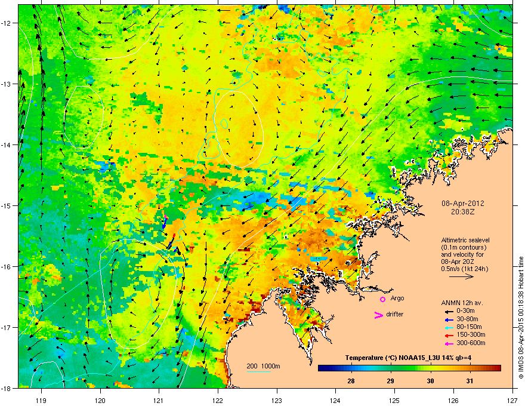Click the "0-30m" depth label
Screen dimensions: 525x406
pos(465,311)
